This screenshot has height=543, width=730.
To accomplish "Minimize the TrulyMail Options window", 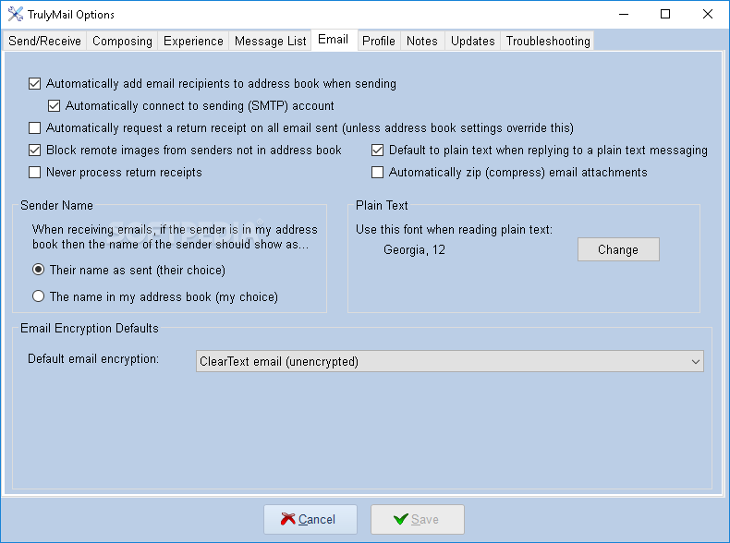I will [x=624, y=14].
